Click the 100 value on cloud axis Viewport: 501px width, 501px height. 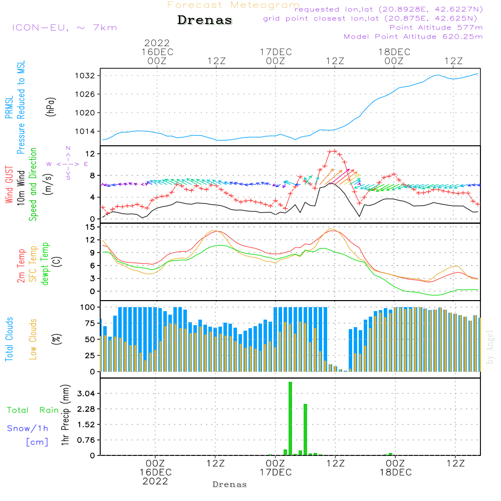coord(87,307)
